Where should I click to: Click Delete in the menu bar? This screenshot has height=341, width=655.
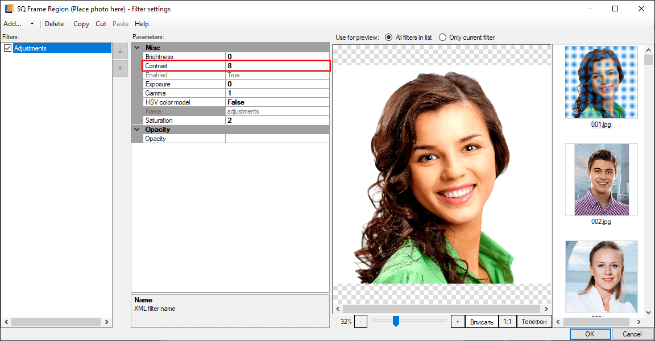pos(55,24)
